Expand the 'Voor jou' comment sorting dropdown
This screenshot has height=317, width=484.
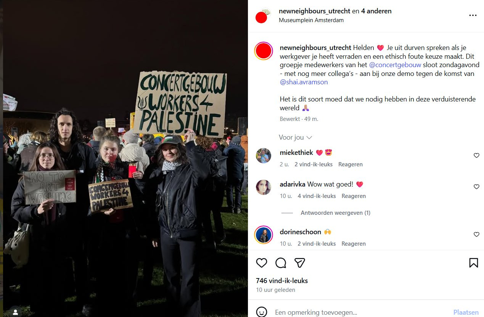point(296,137)
